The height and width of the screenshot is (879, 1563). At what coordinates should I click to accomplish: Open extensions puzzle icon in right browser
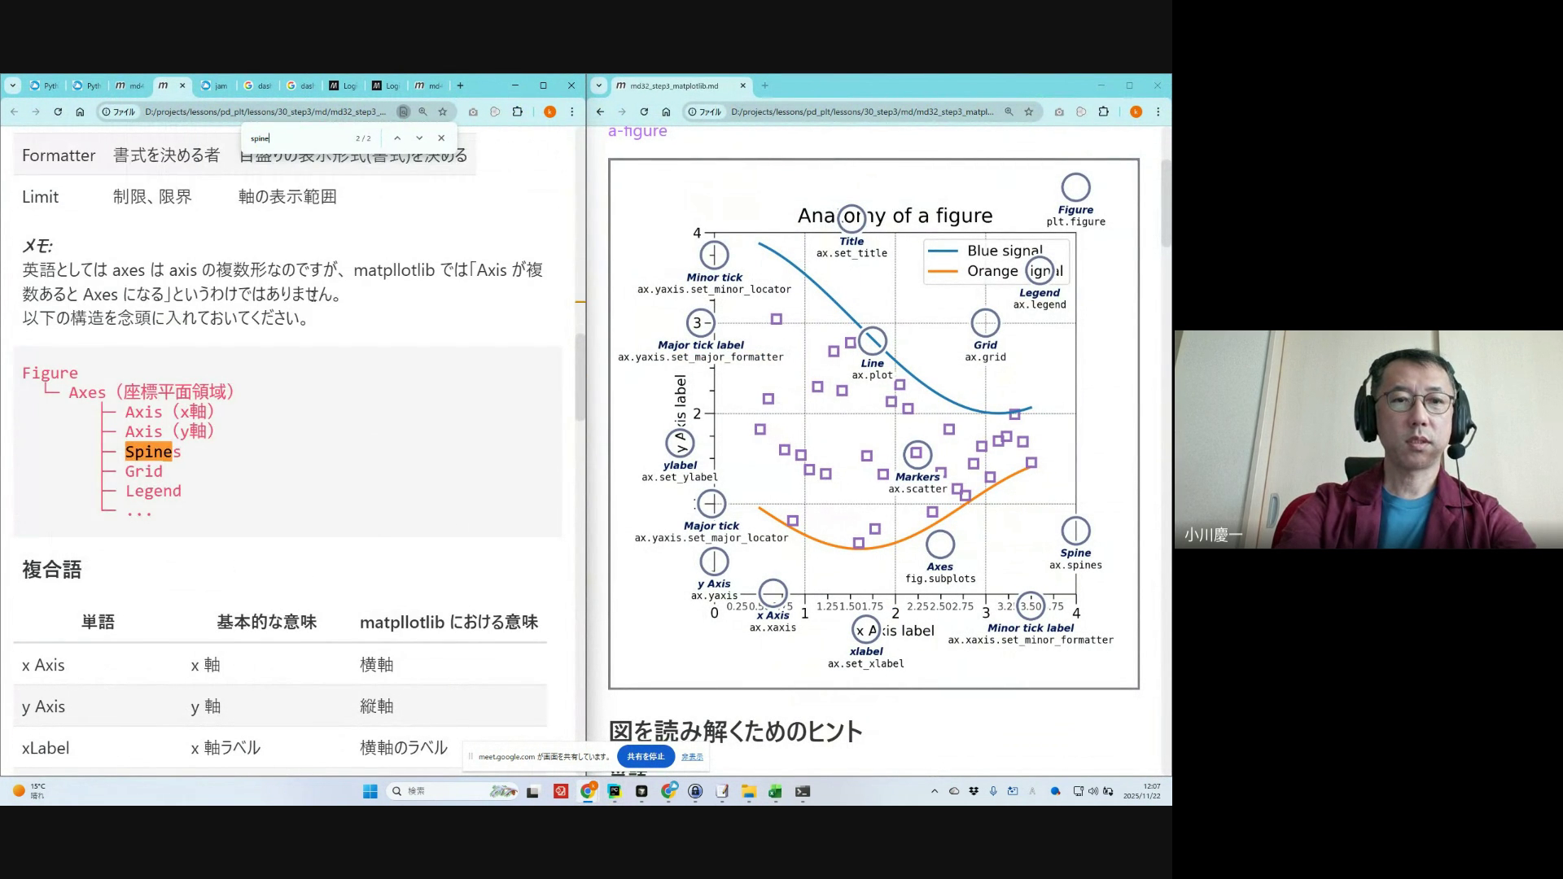click(x=1104, y=112)
